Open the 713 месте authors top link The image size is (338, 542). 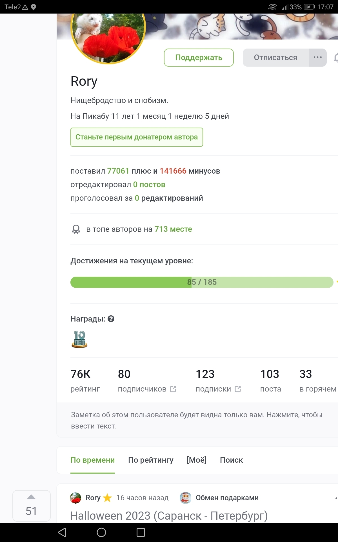(x=173, y=229)
